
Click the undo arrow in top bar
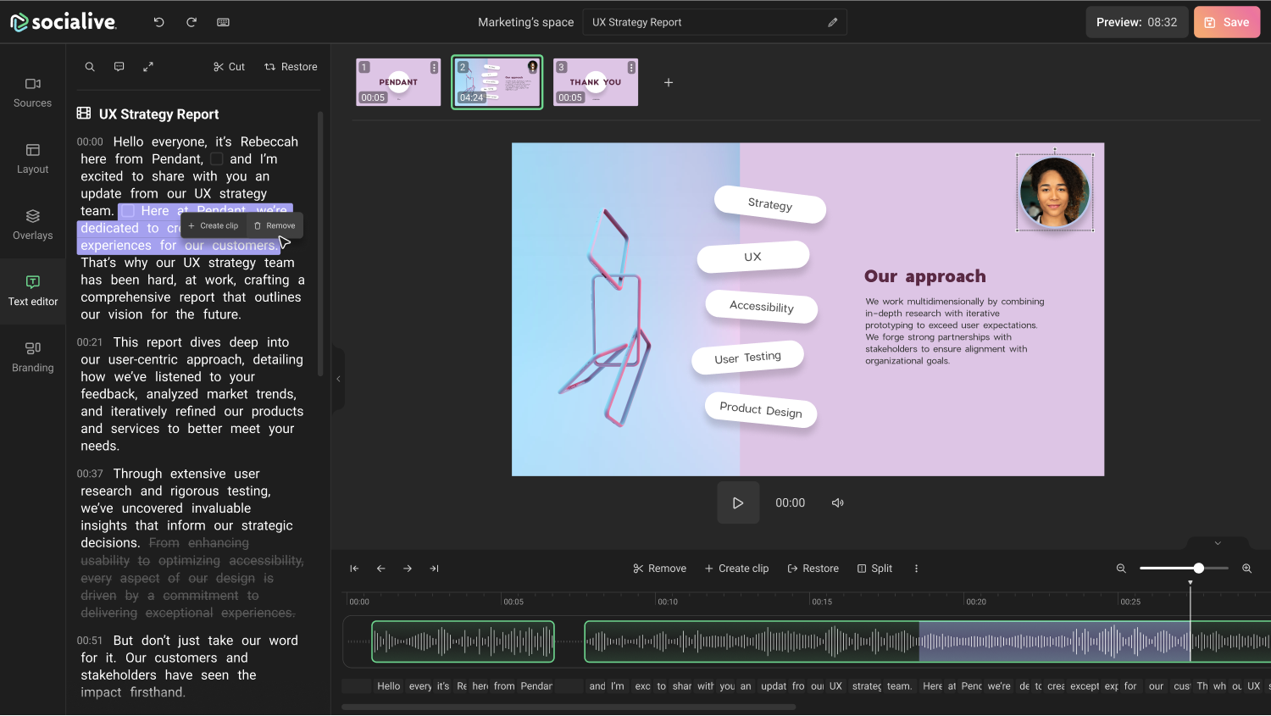tap(158, 22)
